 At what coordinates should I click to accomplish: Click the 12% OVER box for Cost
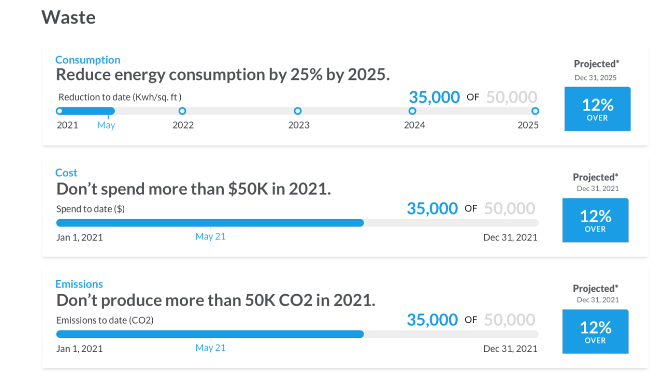pyautogui.click(x=595, y=220)
